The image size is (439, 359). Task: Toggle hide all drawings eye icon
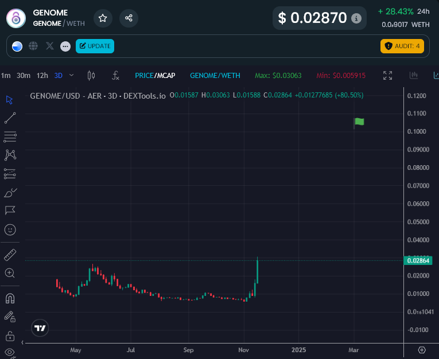point(10,353)
